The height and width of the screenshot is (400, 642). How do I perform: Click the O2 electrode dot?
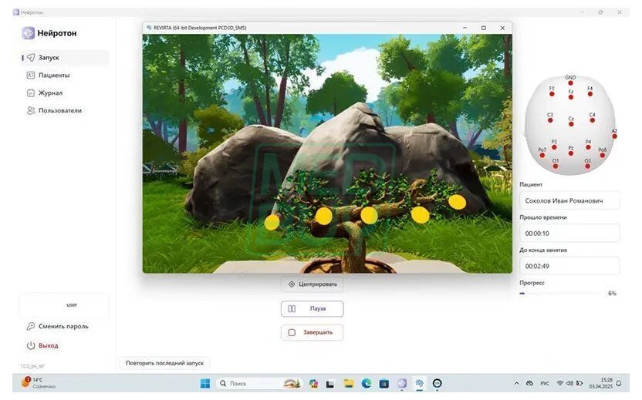pos(587,166)
